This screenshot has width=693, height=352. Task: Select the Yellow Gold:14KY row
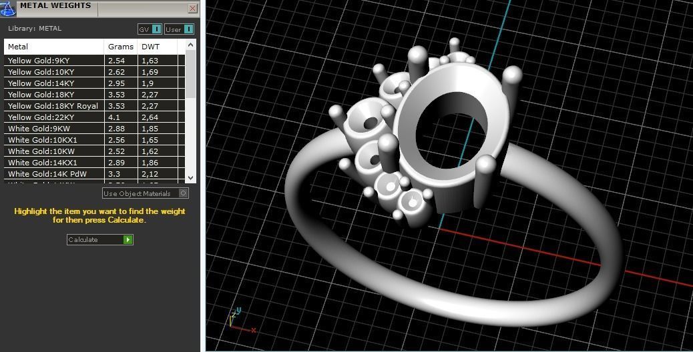tap(95, 83)
